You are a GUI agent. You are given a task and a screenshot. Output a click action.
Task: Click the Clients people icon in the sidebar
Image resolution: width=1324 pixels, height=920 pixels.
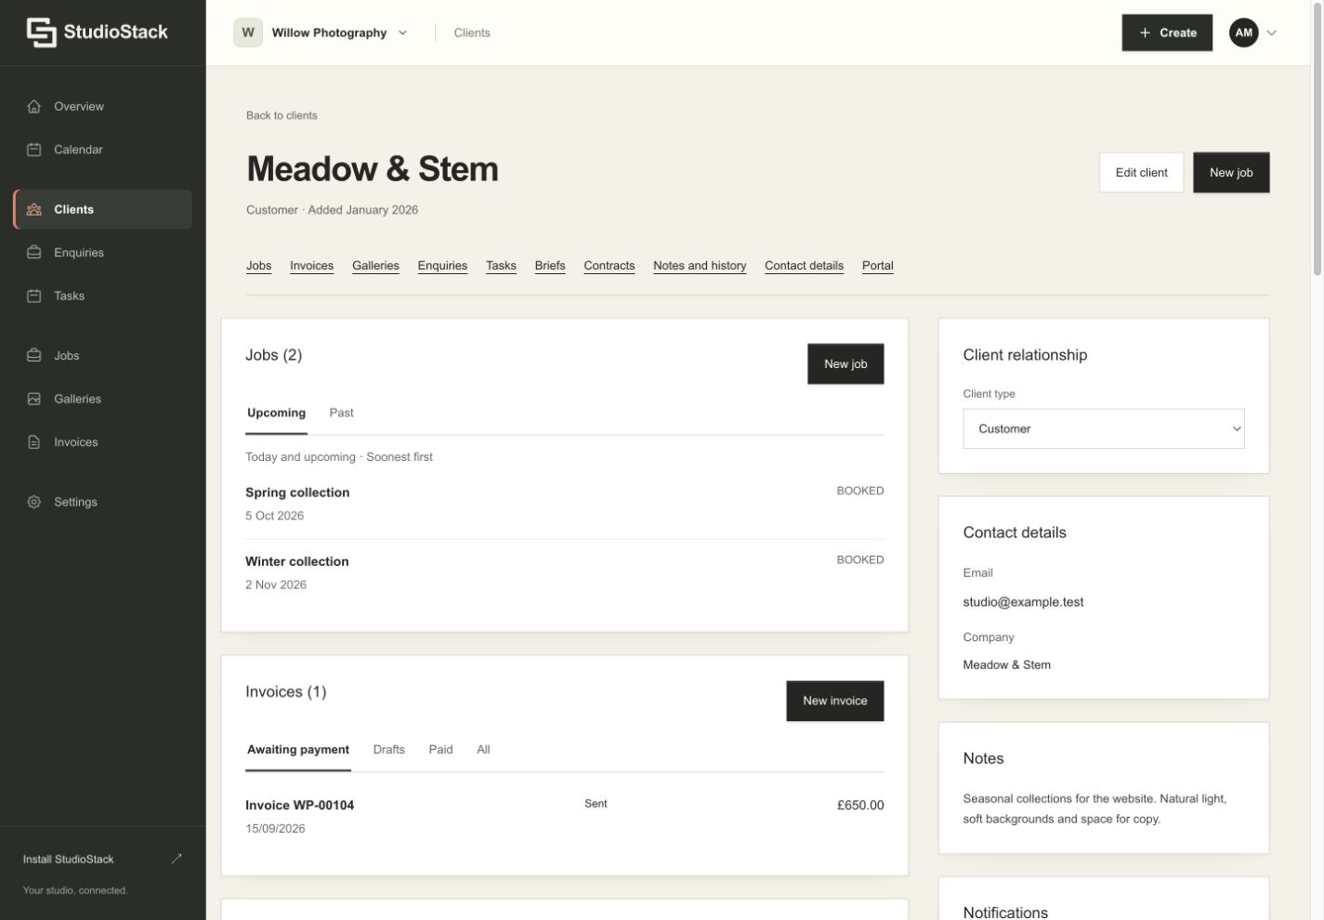click(34, 209)
